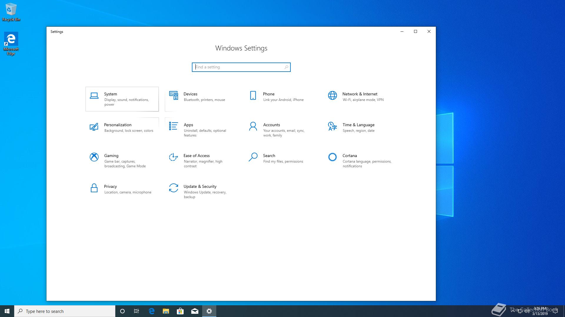Minimize the Settings window
565x317 pixels.
pos(402,32)
